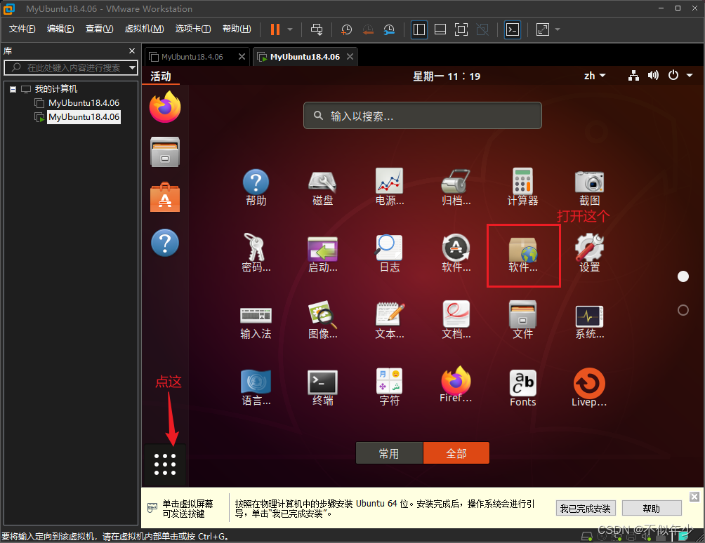Screen dimensions: 705x543
Task: Take a snapshot of the VM
Action: [346, 29]
